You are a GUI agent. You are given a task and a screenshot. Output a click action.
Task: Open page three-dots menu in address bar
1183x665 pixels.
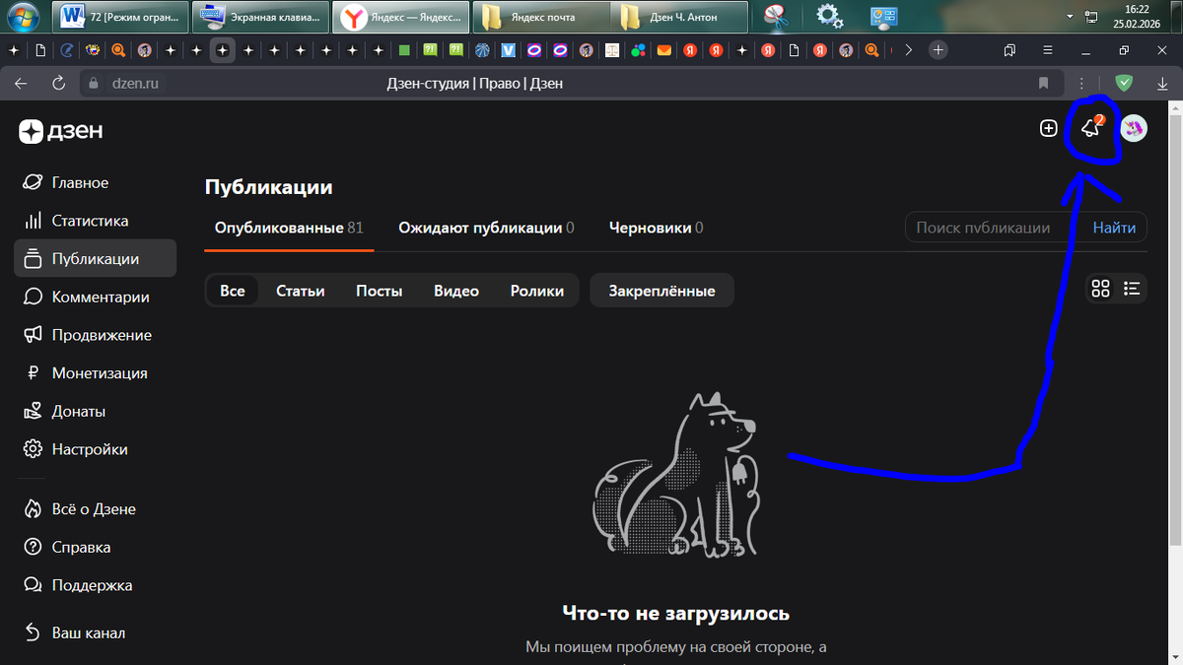(1081, 84)
